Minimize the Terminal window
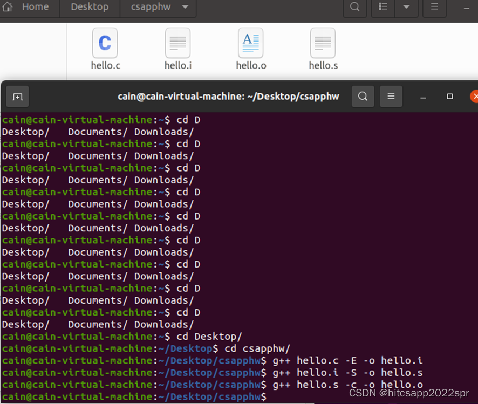478x404 pixels. pyautogui.click(x=423, y=97)
